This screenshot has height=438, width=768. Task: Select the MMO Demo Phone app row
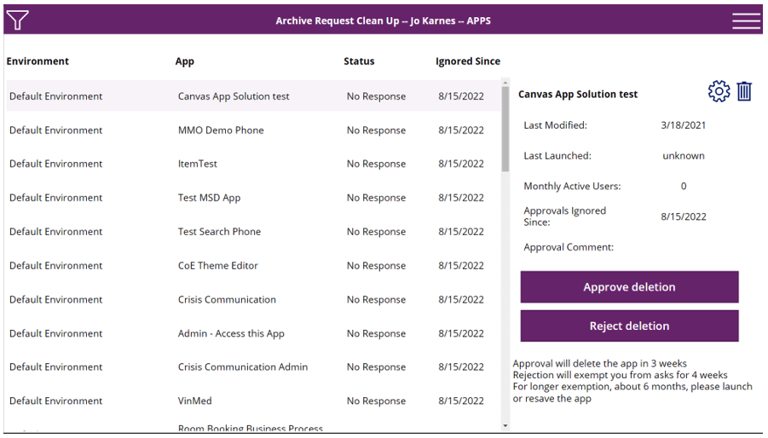tap(221, 130)
